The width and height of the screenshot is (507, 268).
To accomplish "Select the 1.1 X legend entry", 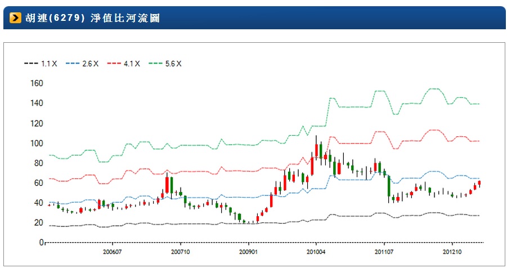I will click(x=41, y=64).
